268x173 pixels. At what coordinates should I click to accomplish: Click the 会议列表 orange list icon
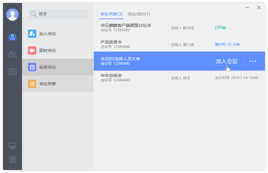[x=32, y=84]
